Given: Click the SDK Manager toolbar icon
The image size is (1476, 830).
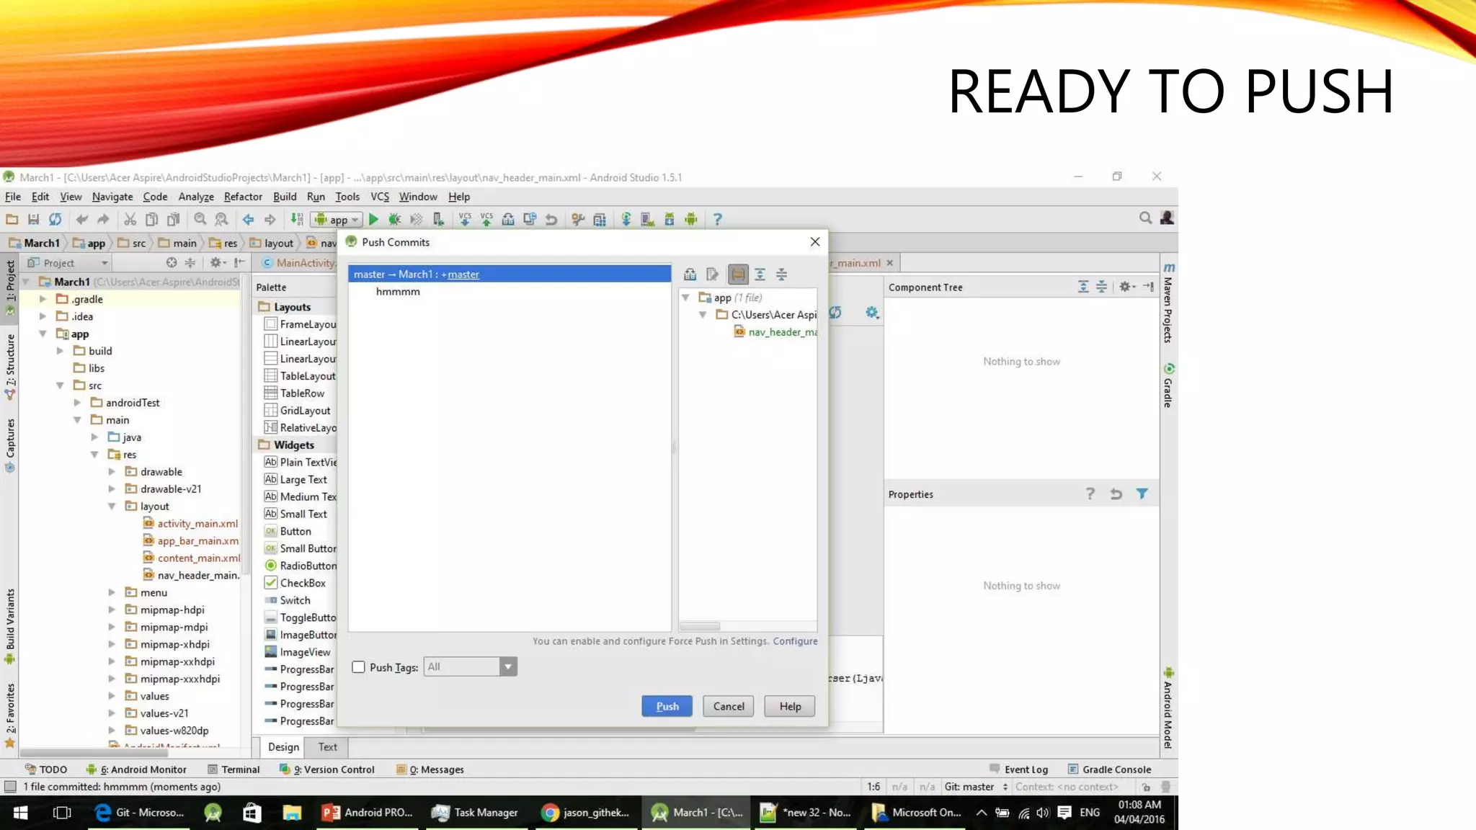Looking at the screenshot, I should point(670,220).
